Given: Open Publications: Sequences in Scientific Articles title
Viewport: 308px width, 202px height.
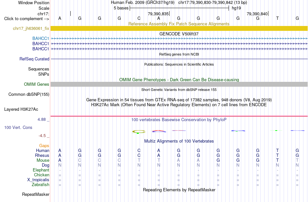Looking at the screenshot, I should coord(179,64).
